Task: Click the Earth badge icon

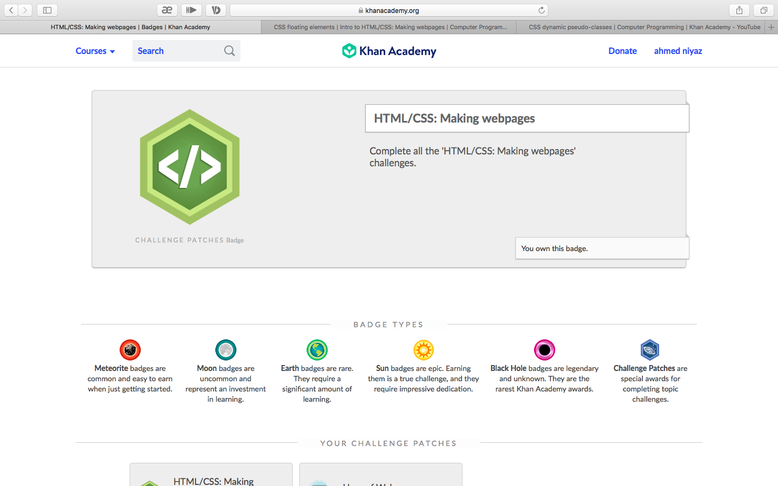Action: coord(317,350)
